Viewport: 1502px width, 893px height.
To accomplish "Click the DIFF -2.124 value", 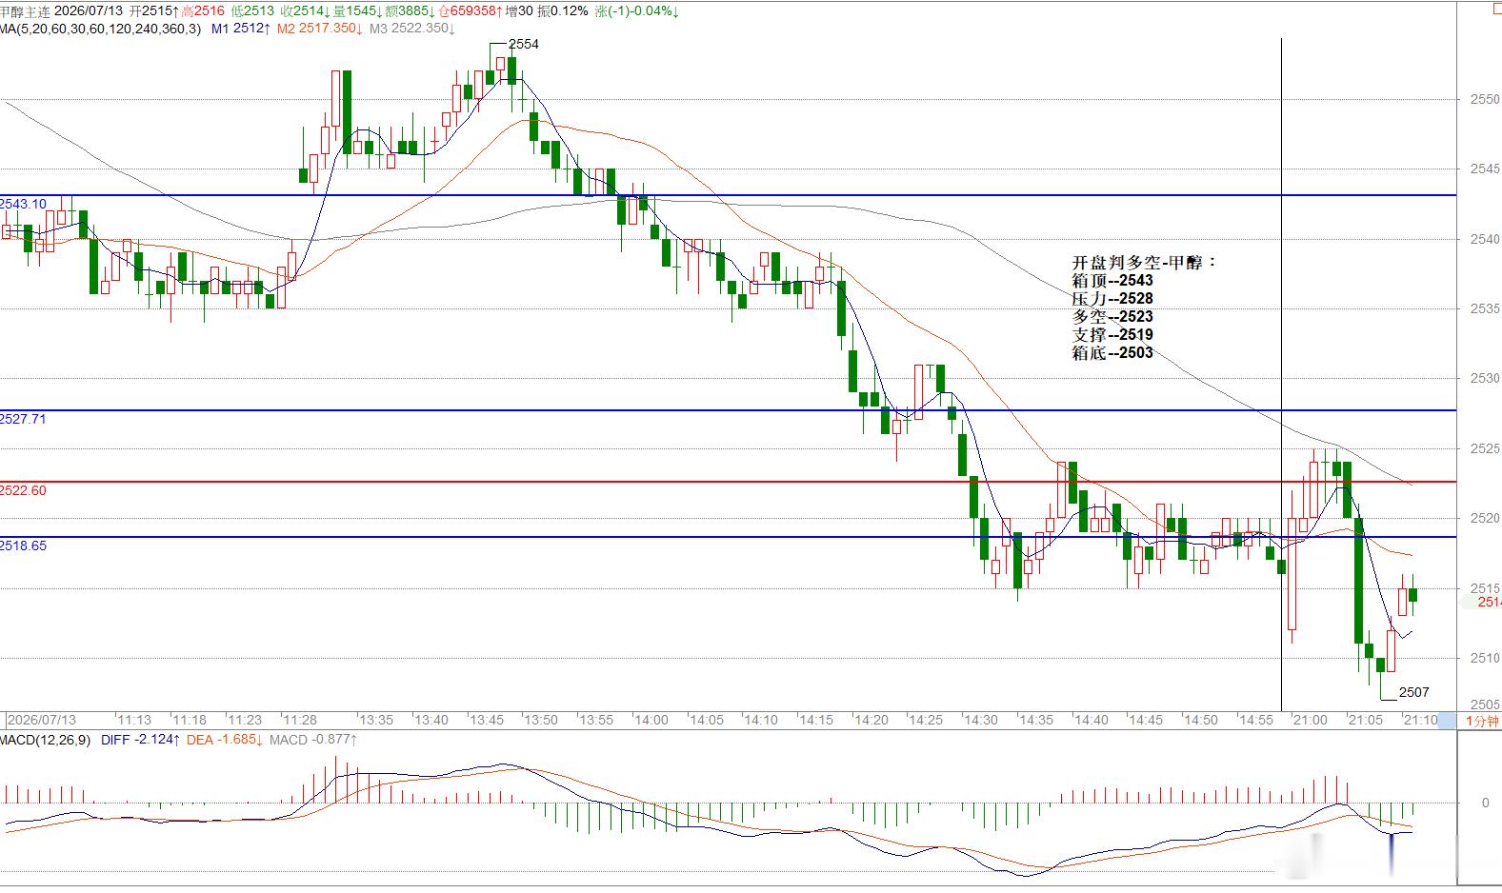I will (x=140, y=740).
